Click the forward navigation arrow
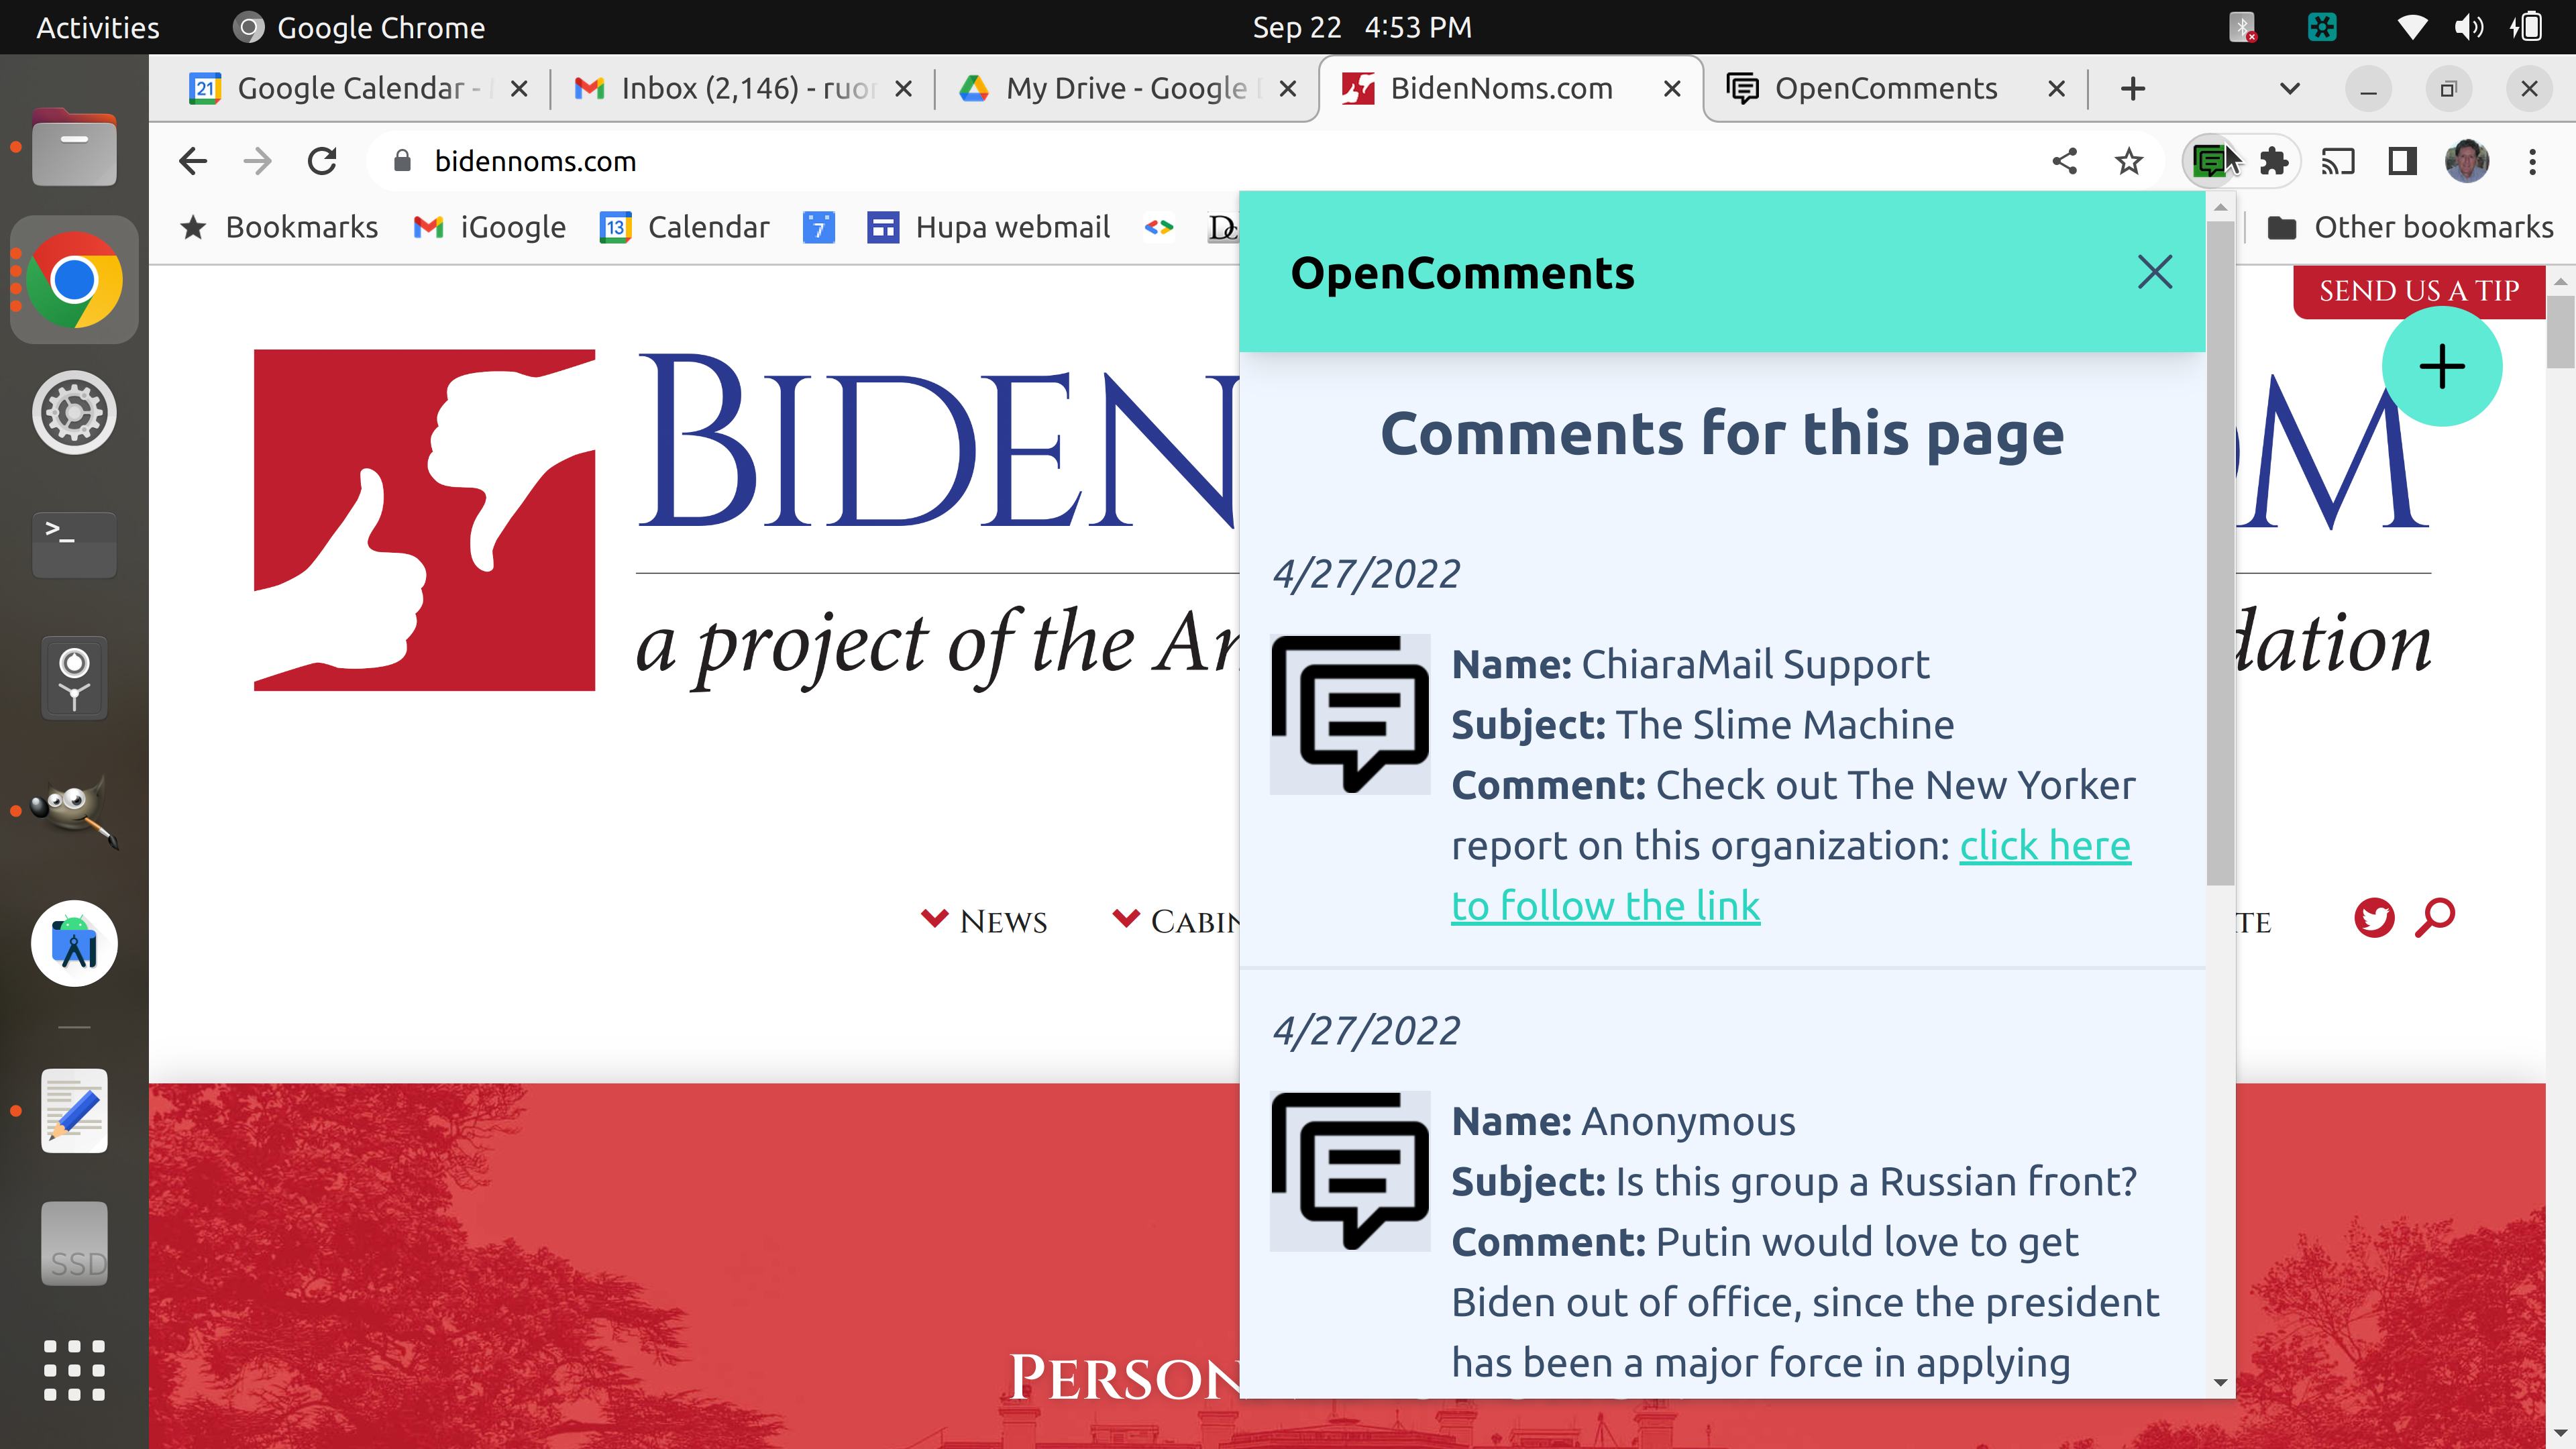The height and width of the screenshot is (1449, 2576). tap(258, 161)
